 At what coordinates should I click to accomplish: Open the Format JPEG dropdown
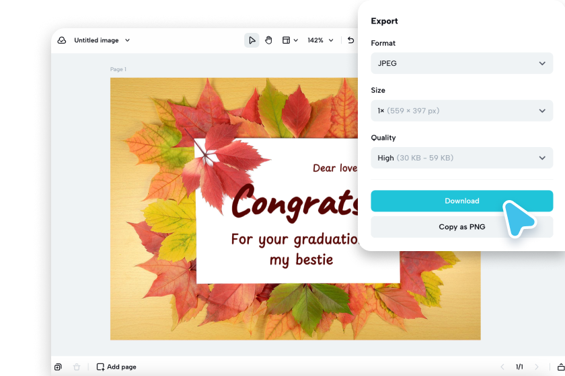(x=461, y=63)
